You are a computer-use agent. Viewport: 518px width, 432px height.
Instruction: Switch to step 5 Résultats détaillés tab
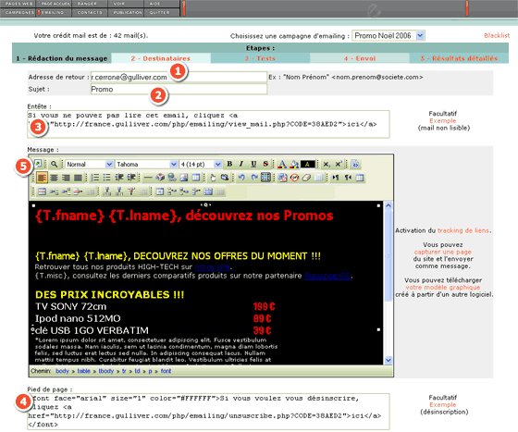[459, 58]
